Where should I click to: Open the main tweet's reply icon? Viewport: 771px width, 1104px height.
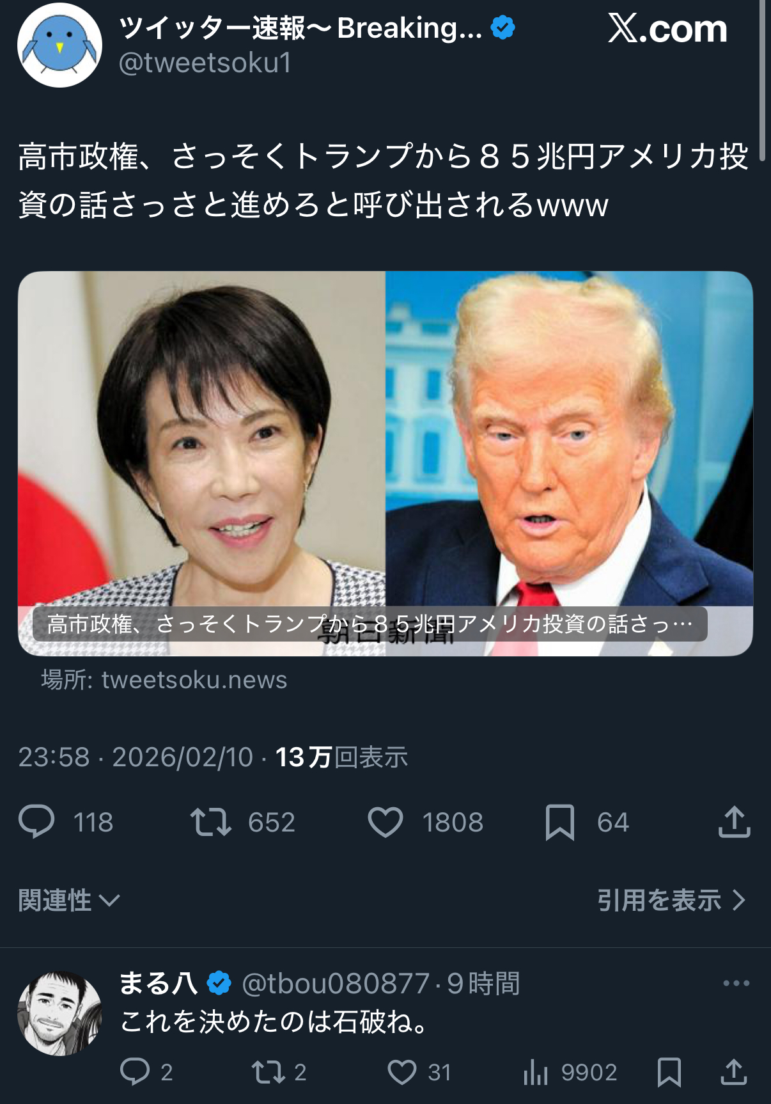coord(36,822)
